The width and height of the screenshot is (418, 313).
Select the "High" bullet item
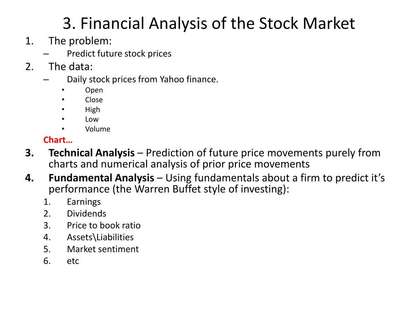[93, 110]
